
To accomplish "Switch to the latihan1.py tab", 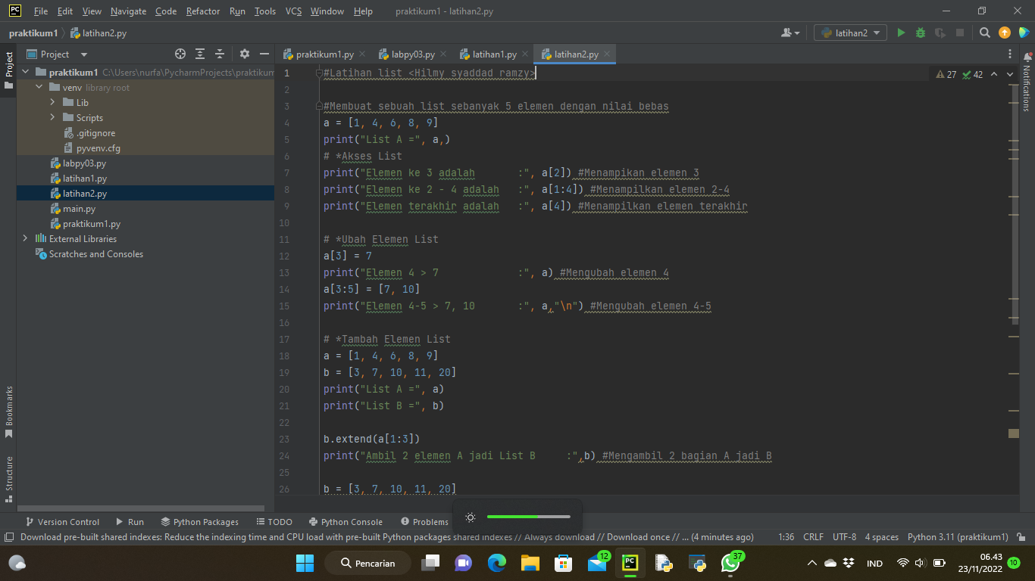I will coord(493,54).
